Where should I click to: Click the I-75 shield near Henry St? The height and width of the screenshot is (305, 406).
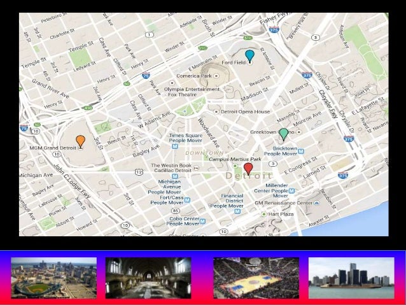[x=146, y=76]
